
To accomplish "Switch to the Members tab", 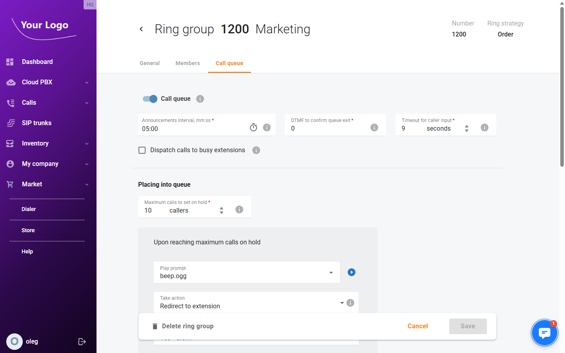I will [188, 63].
